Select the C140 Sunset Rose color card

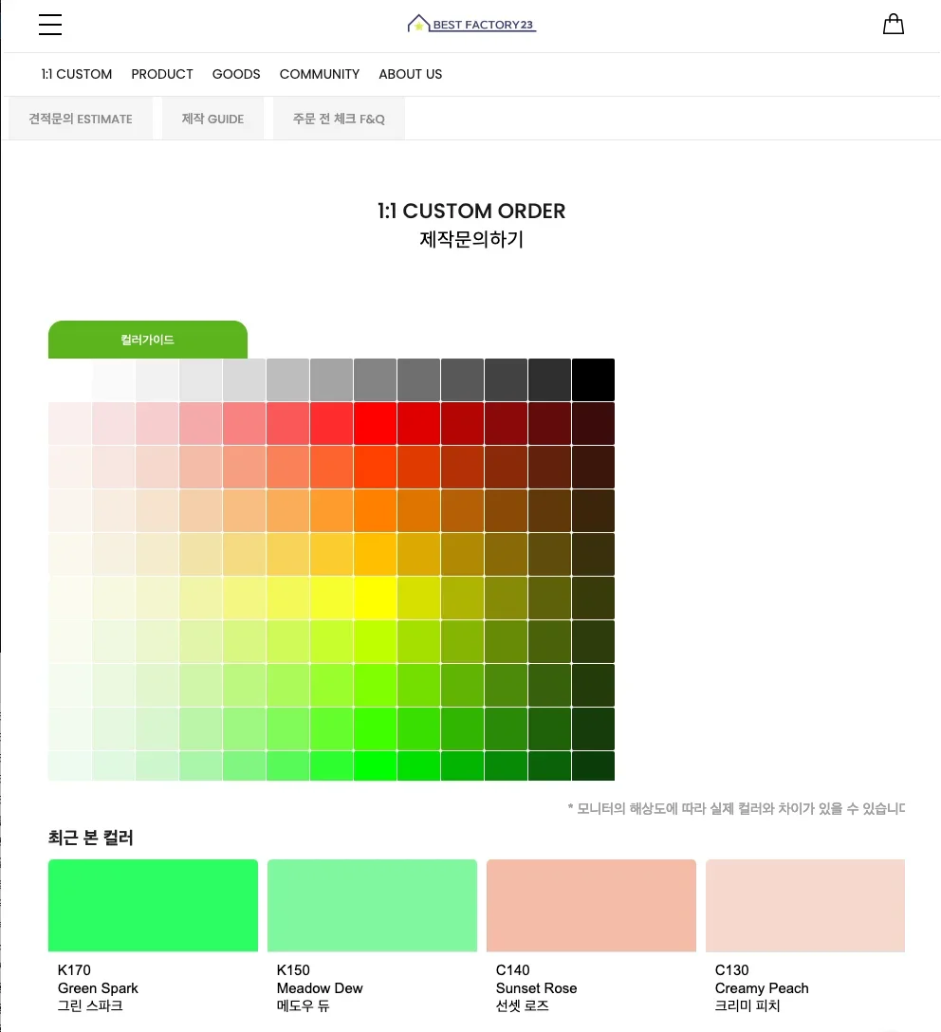pos(591,906)
